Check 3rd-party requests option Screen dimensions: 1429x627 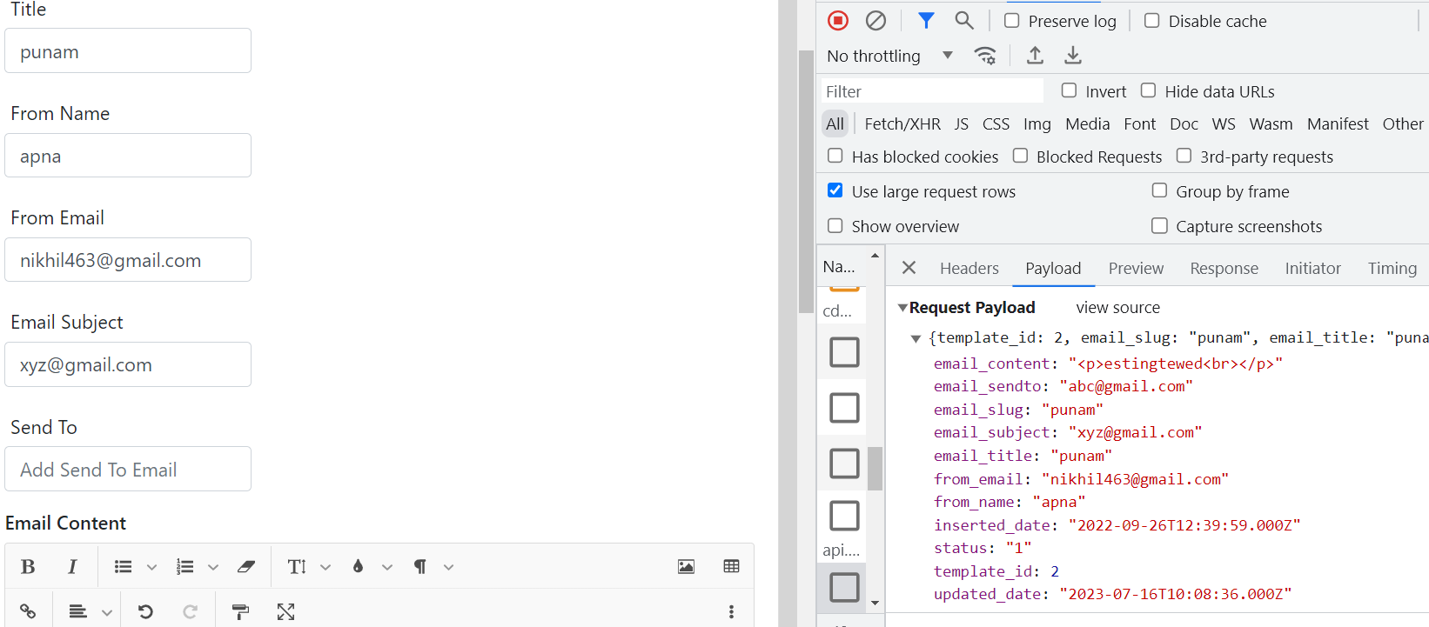coord(1184,156)
